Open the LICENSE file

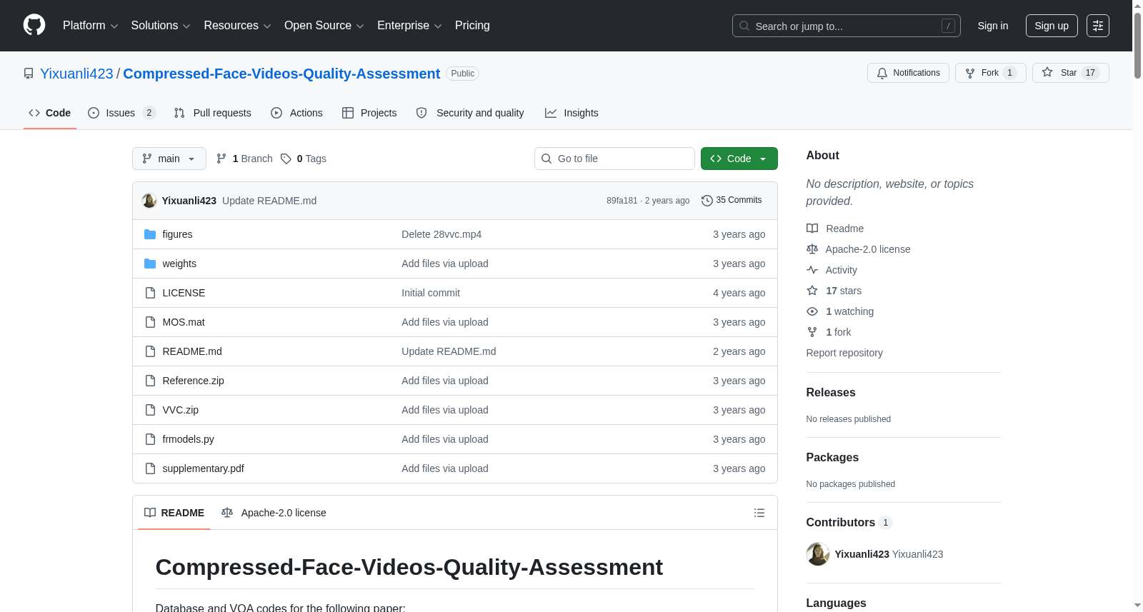[184, 293]
